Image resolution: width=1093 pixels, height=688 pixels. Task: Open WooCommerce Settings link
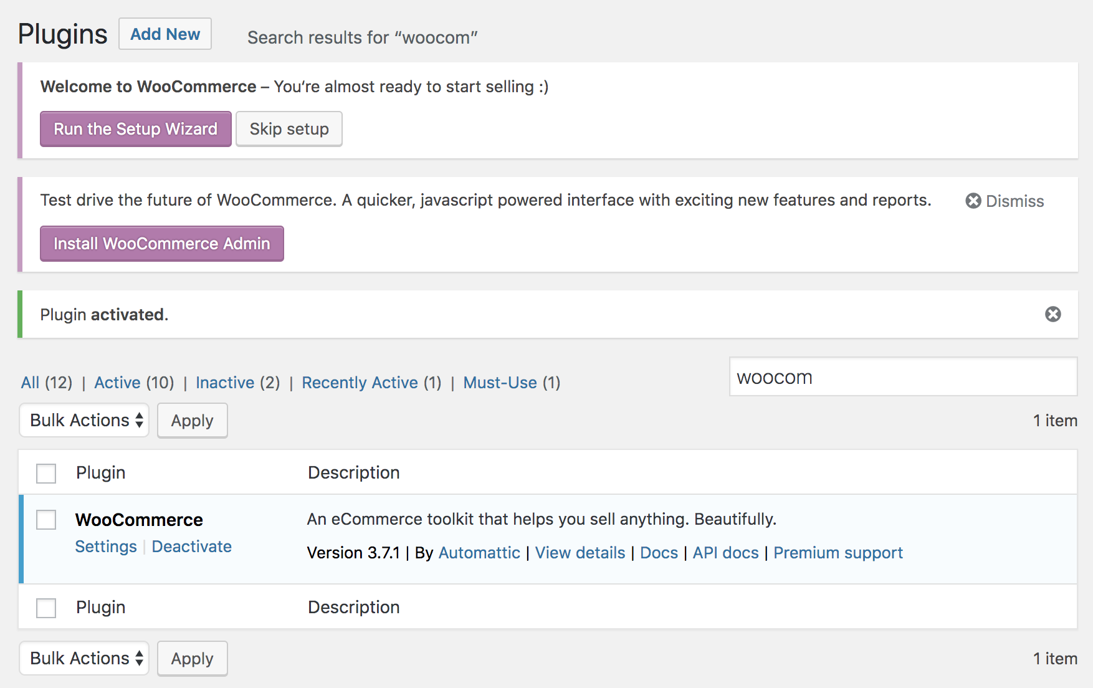[x=106, y=547]
